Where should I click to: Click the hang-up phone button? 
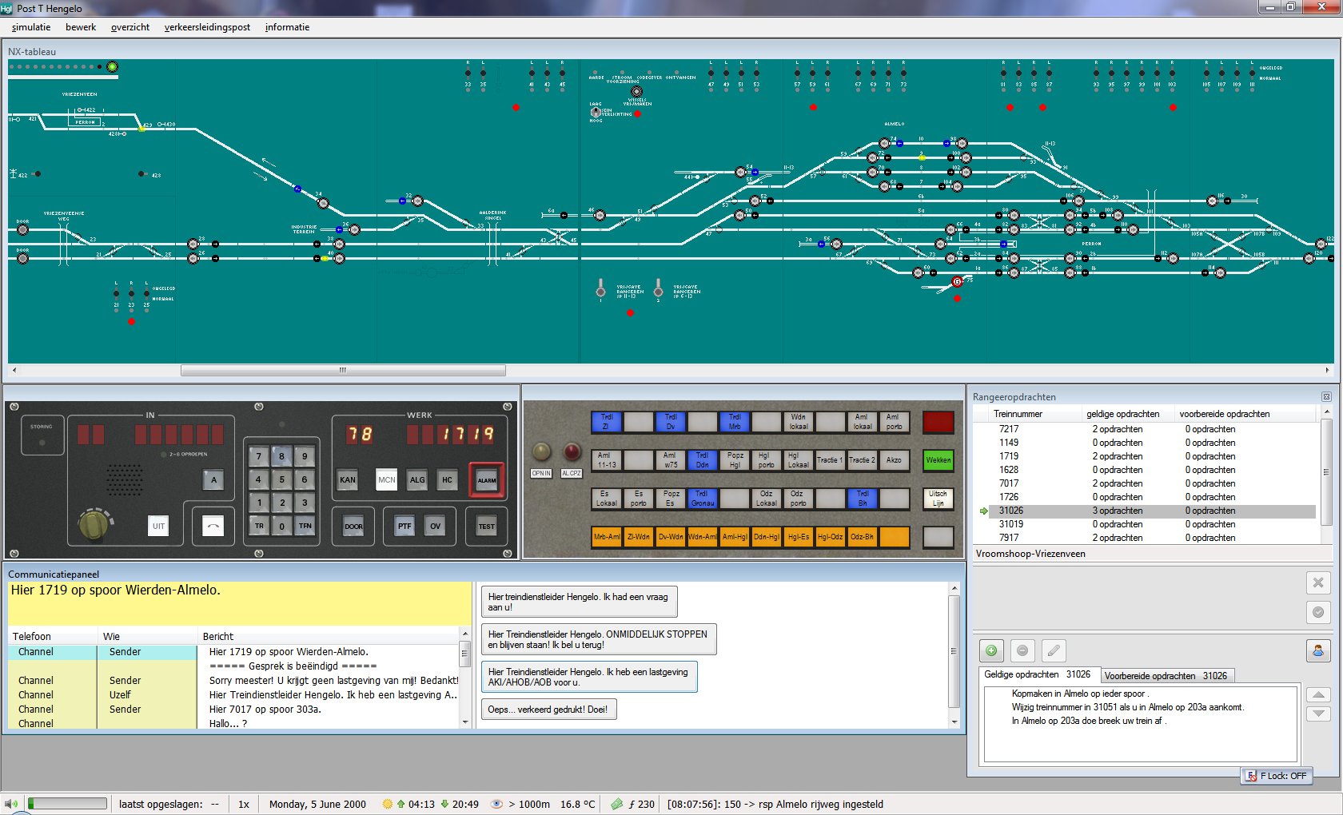[213, 526]
